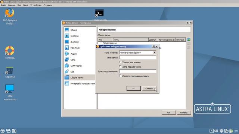Select the USB settings category
The width and height of the screenshot is (239, 134).
[80, 71]
